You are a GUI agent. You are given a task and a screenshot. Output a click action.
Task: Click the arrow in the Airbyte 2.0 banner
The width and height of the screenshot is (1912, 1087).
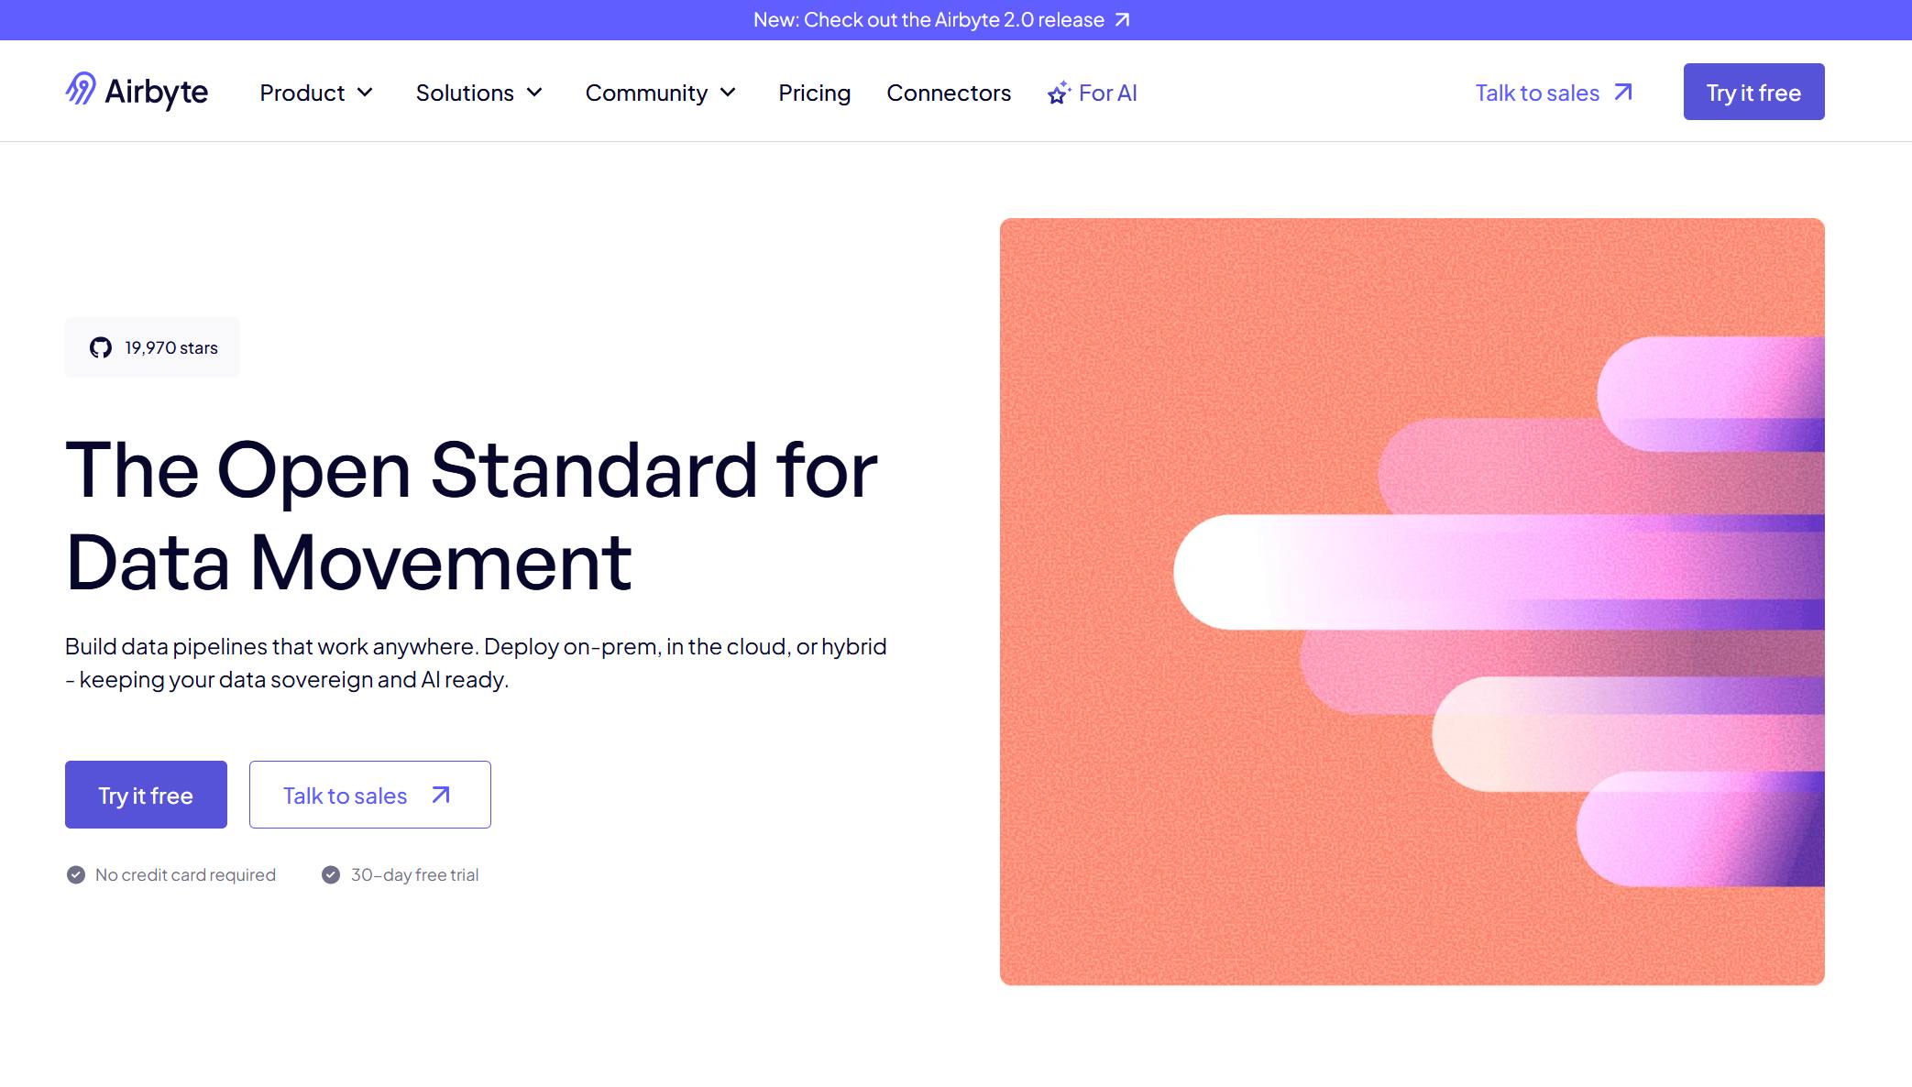(x=1123, y=19)
